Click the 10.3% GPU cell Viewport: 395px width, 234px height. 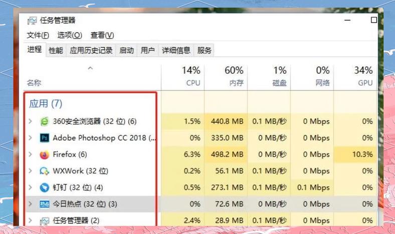pyautogui.click(x=355, y=154)
